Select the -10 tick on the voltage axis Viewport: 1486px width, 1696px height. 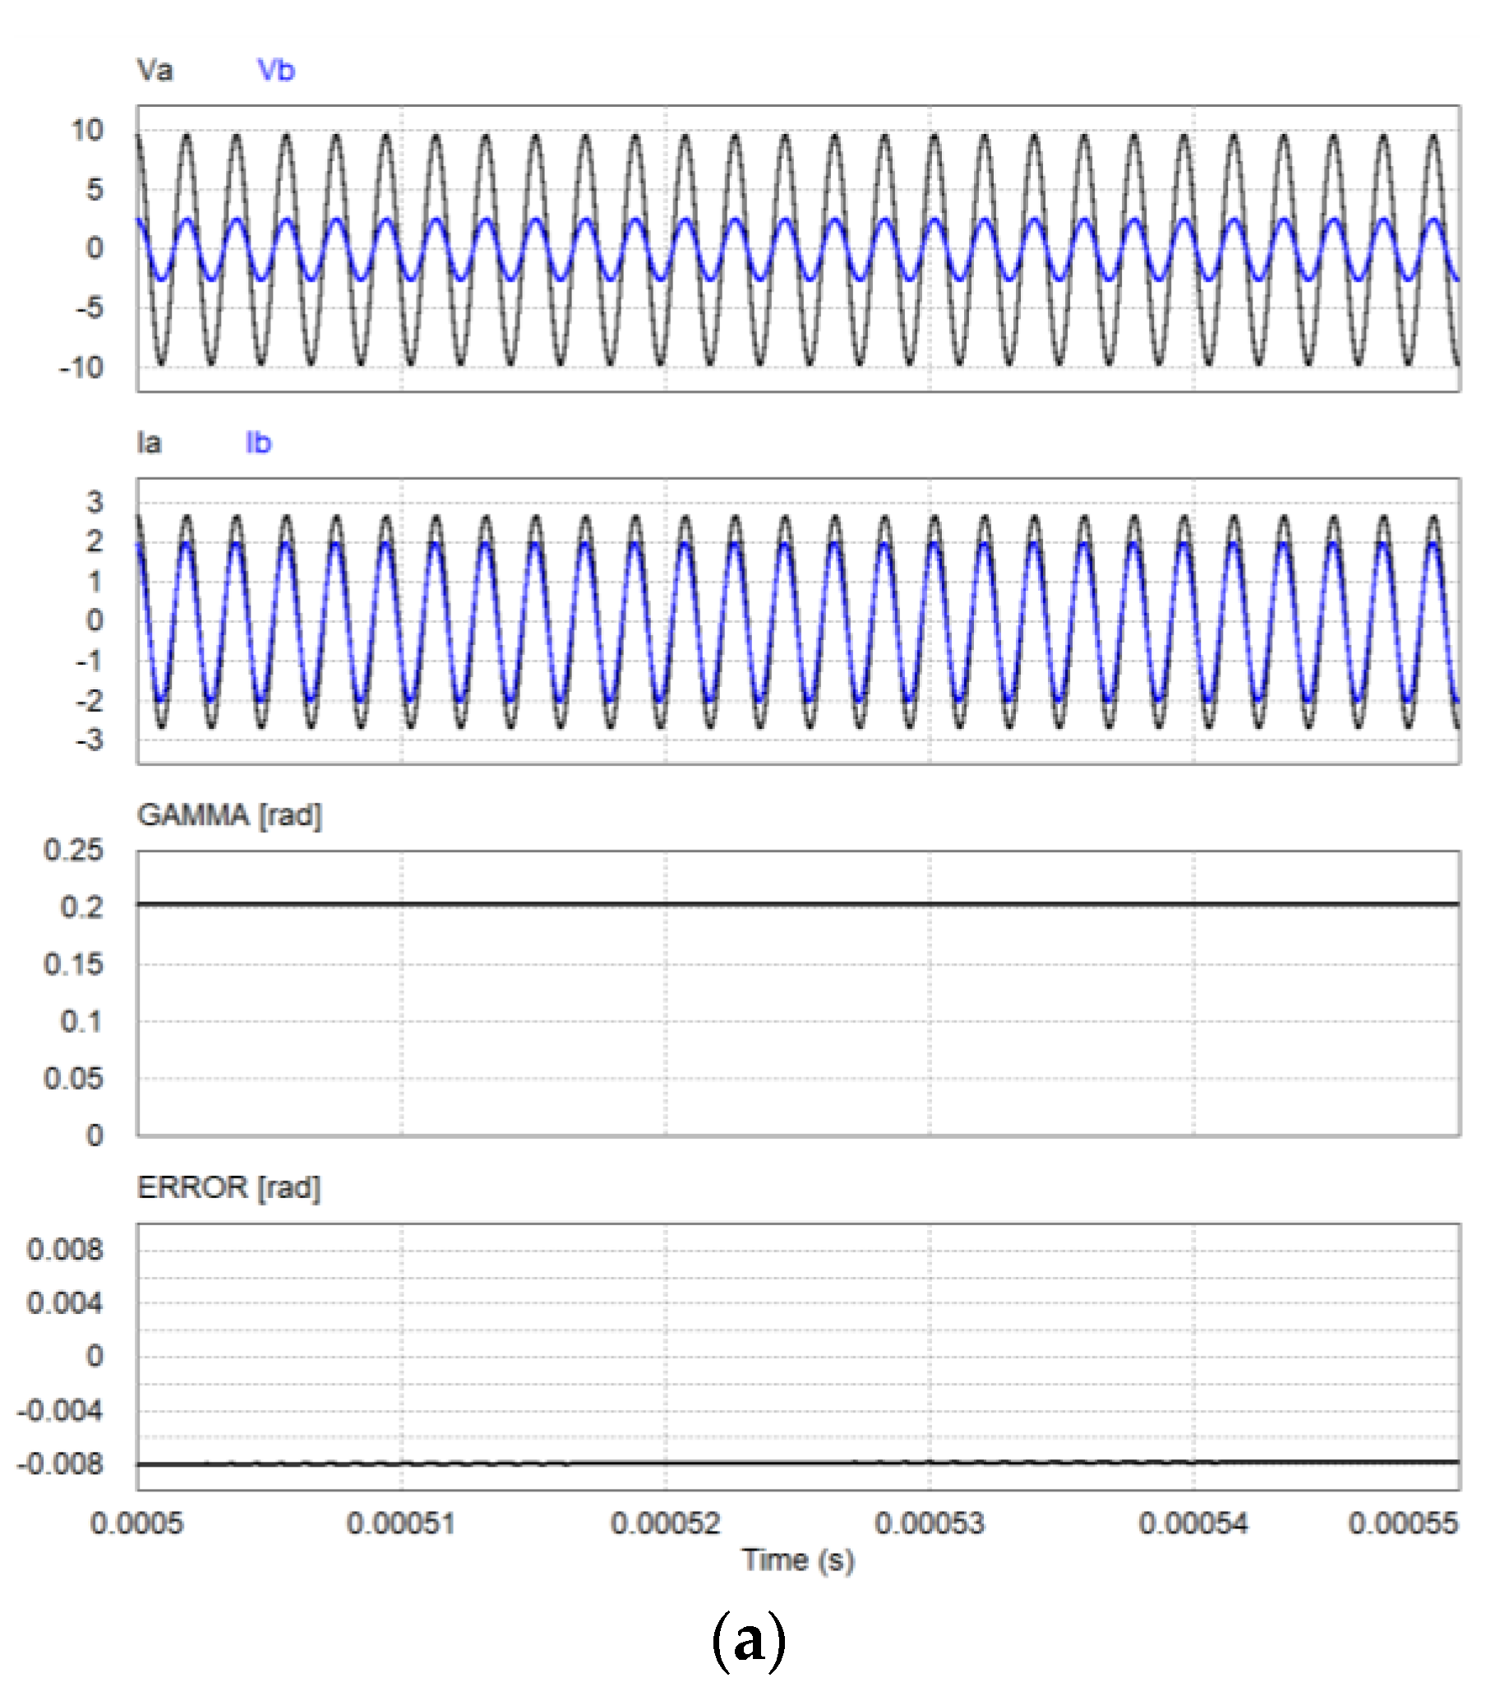(81, 367)
